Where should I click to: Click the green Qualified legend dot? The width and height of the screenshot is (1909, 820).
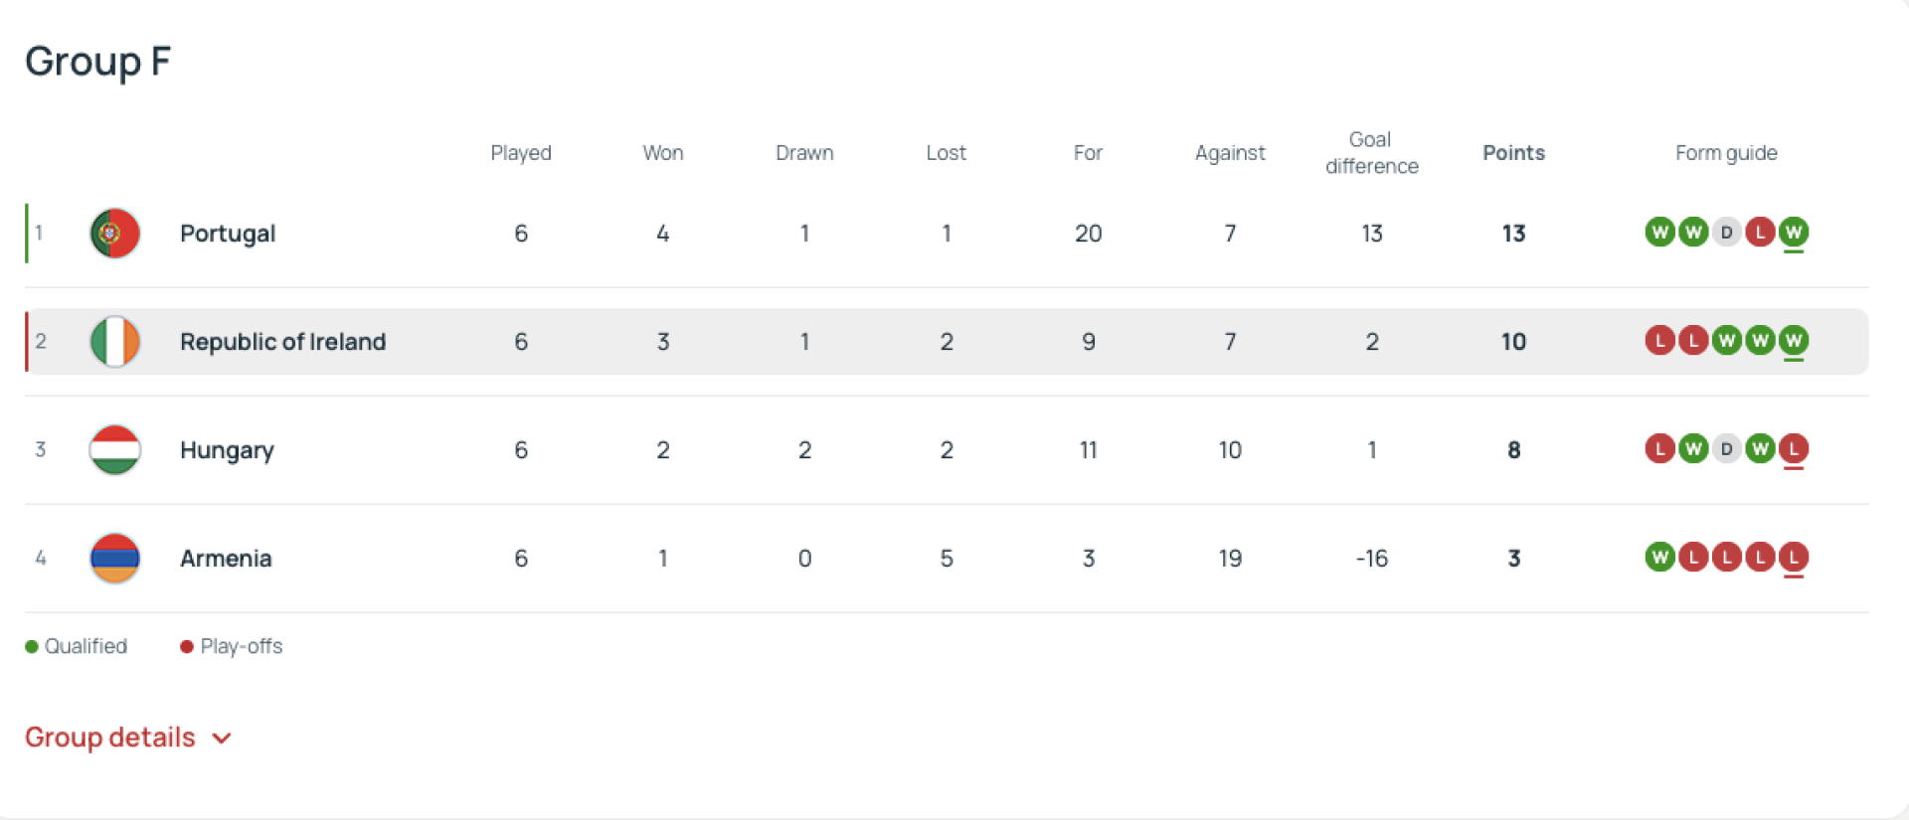point(32,647)
